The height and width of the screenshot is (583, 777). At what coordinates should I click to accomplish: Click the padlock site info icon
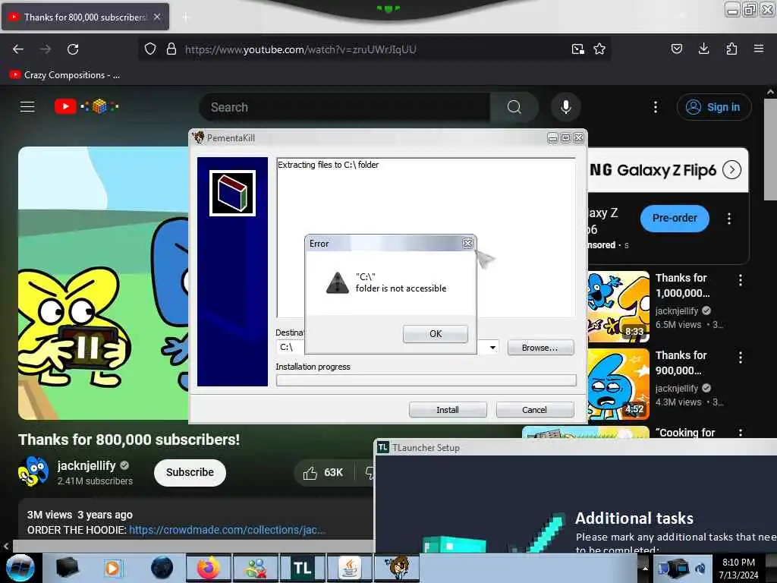pos(171,49)
